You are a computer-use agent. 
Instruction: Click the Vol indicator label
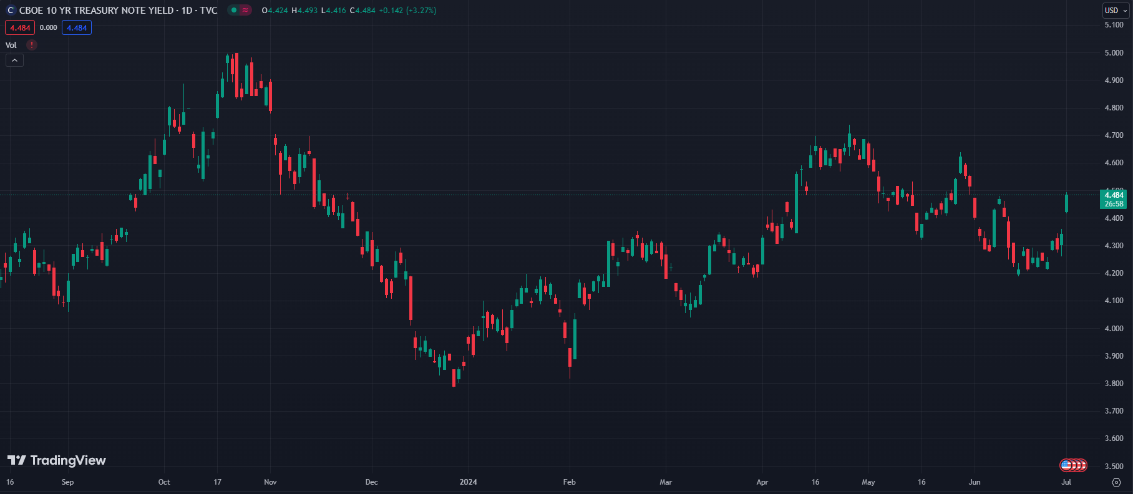pyautogui.click(x=11, y=45)
